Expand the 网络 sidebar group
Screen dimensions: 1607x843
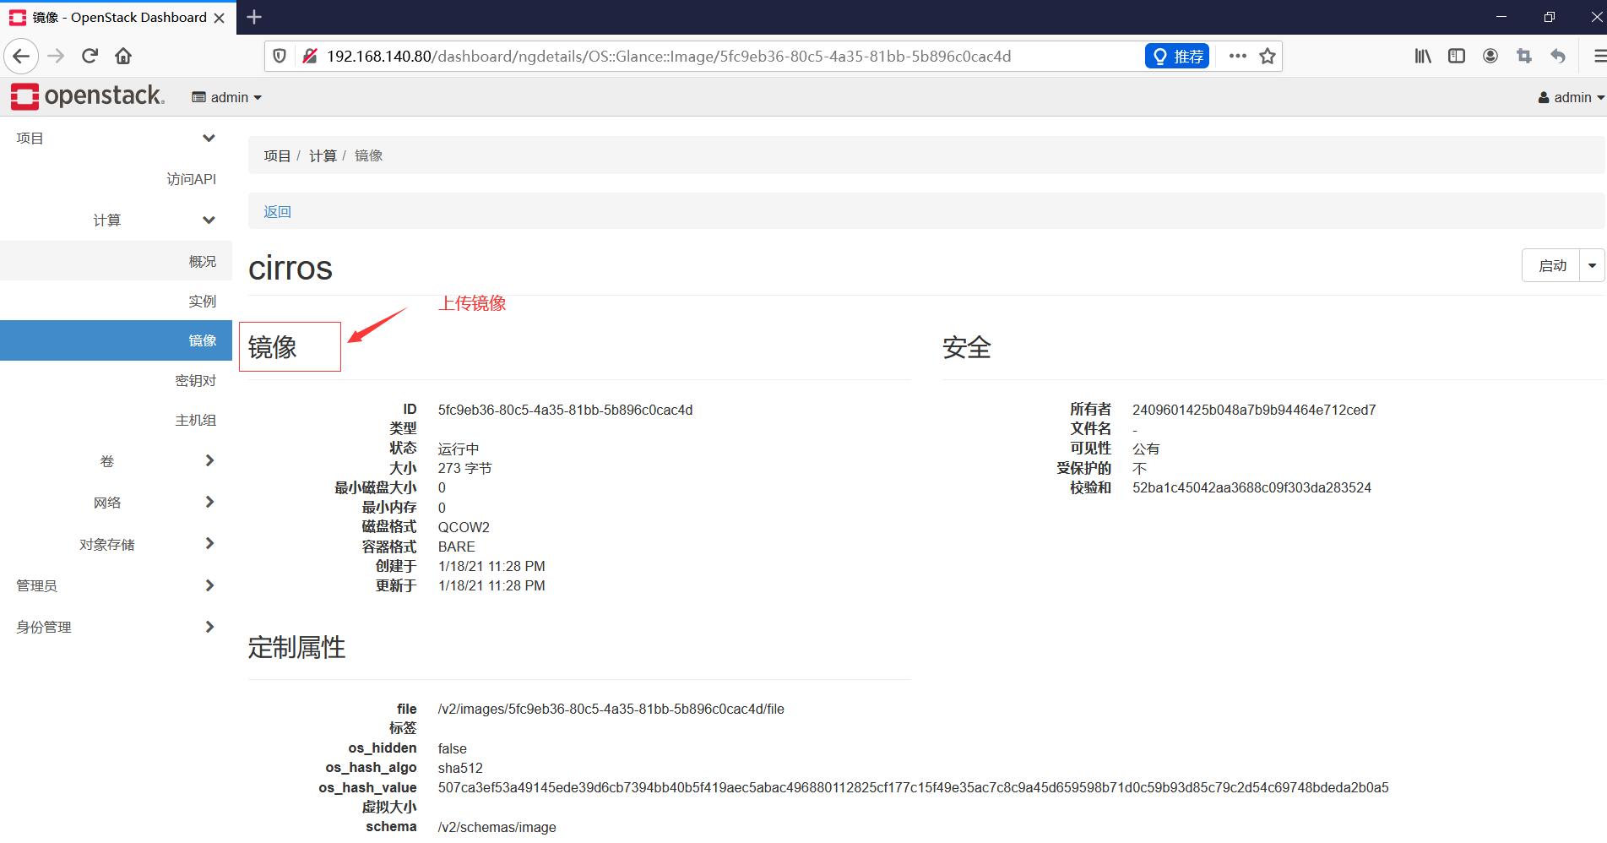pos(116,503)
